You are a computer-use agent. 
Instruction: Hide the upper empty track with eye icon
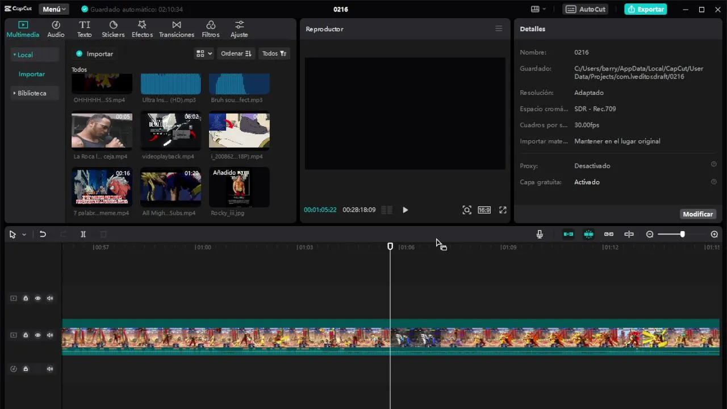(x=38, y=298)
